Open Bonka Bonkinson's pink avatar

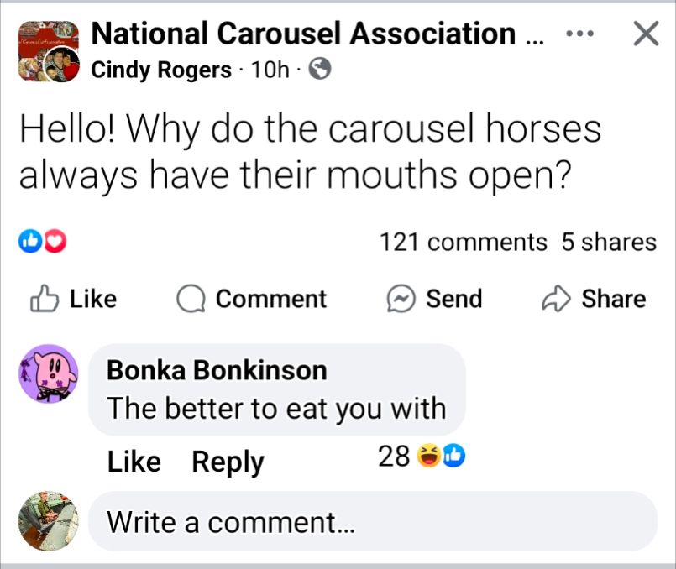[x=49, y=374]
